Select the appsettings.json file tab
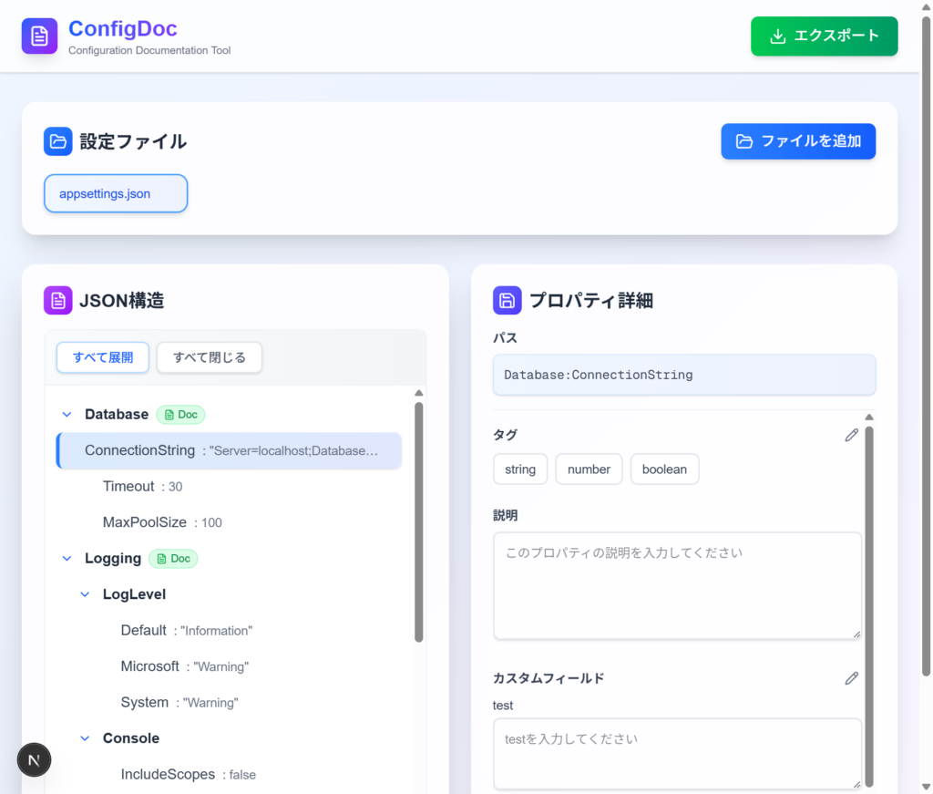Screen dimensions: 933x794 pos(116,194)
